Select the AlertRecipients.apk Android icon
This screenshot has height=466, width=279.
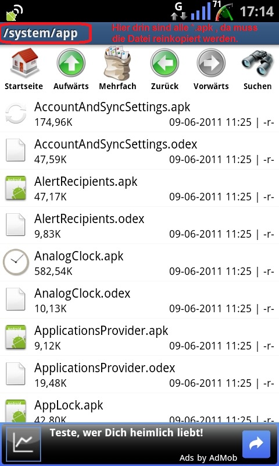16,188
